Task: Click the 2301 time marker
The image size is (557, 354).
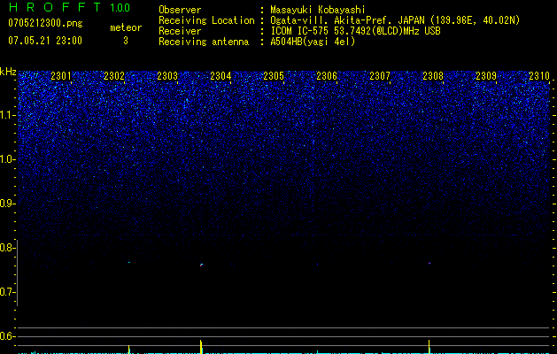Action: (61, 76)
